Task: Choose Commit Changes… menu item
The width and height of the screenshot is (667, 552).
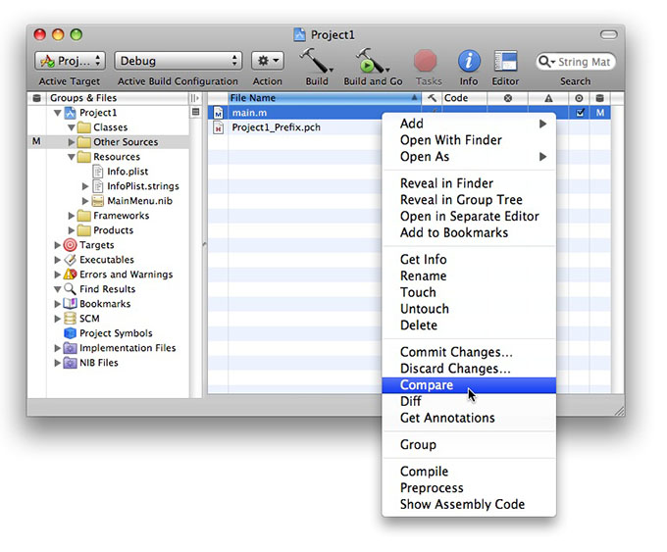Action: coord(469,352)
